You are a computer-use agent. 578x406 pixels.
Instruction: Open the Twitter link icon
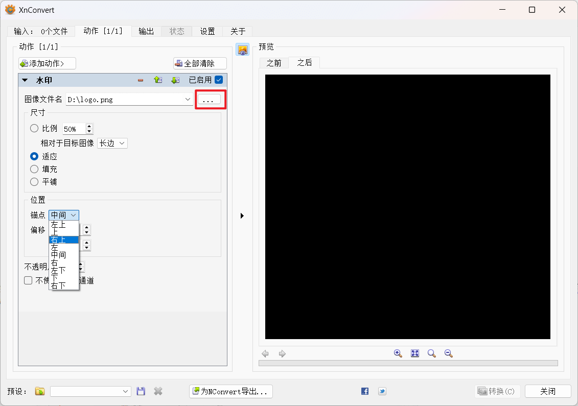click(382, 391)
